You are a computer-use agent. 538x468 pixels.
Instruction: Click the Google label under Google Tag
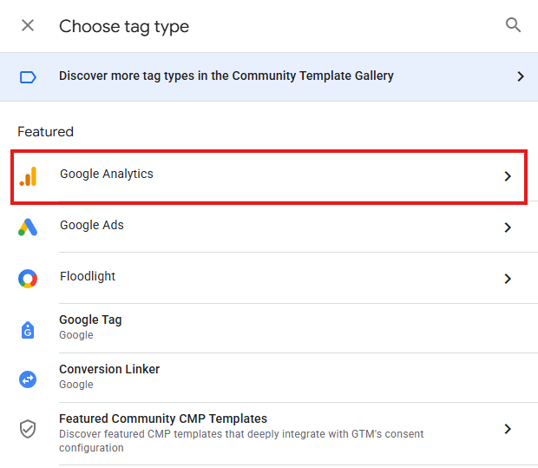tap(76, 335)
